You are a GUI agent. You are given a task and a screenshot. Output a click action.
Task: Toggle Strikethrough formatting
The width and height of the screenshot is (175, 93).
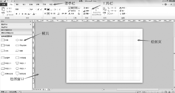26,14
